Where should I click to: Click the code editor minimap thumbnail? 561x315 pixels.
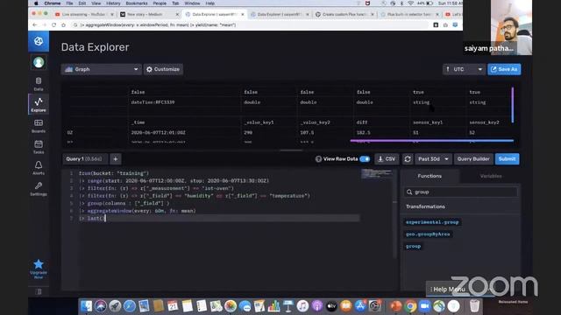tap(376, 174)
